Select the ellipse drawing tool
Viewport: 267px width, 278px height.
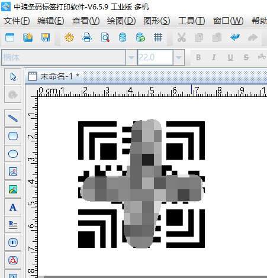(x=13, y=154)
